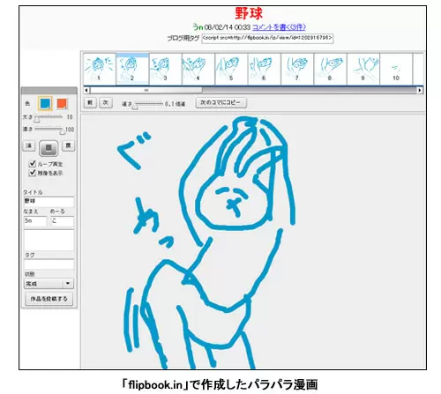
Task: Click the filmstrip scrollbar right arrow
Action: pyautogui.click(x=420, y=90)
